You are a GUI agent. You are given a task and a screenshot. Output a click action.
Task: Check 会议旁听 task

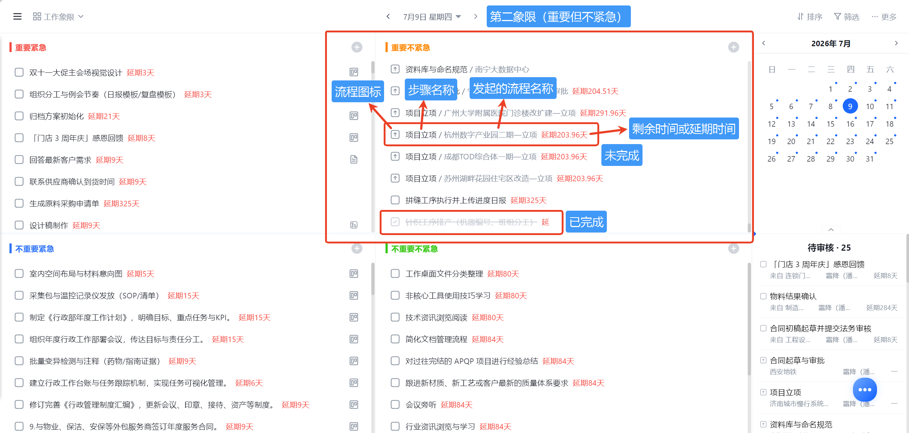pos(395,405)
